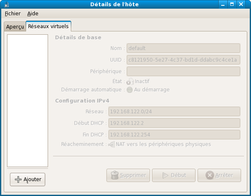Click the play triangle icon on Début
The image size is (251, 196).
tap(165, 175)
